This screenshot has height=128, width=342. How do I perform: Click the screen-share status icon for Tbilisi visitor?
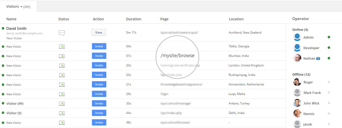(x=62, y=46)
